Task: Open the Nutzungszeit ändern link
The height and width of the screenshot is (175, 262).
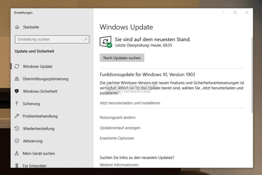Action: pos(117,118)
